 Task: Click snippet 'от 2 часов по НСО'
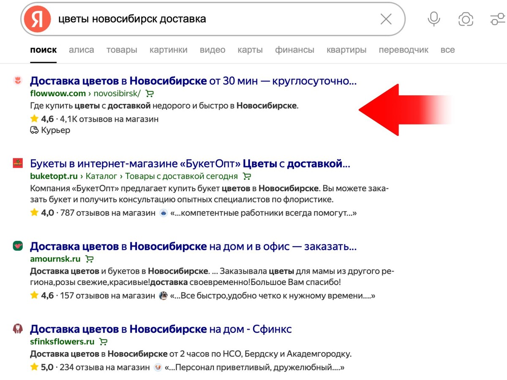tap(191, 354)
